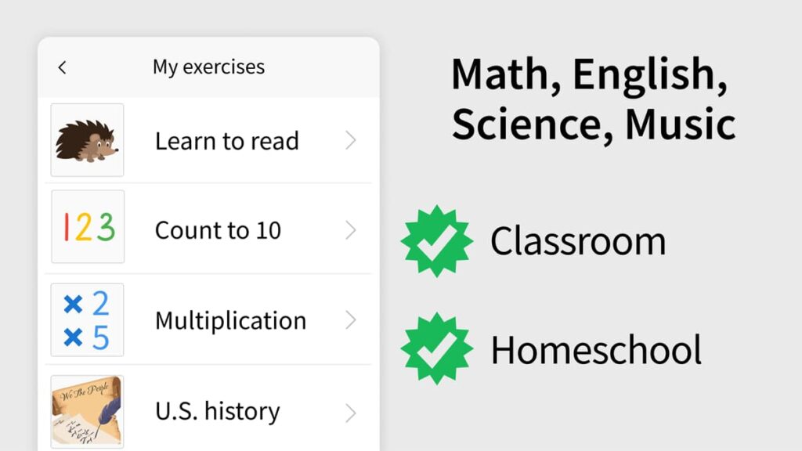
Task: Click the My exercises header title
Action: click(208, 67)
